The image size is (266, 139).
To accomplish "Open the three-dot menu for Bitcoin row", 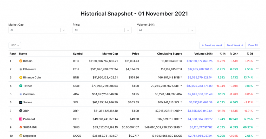I will pos(257,60).
